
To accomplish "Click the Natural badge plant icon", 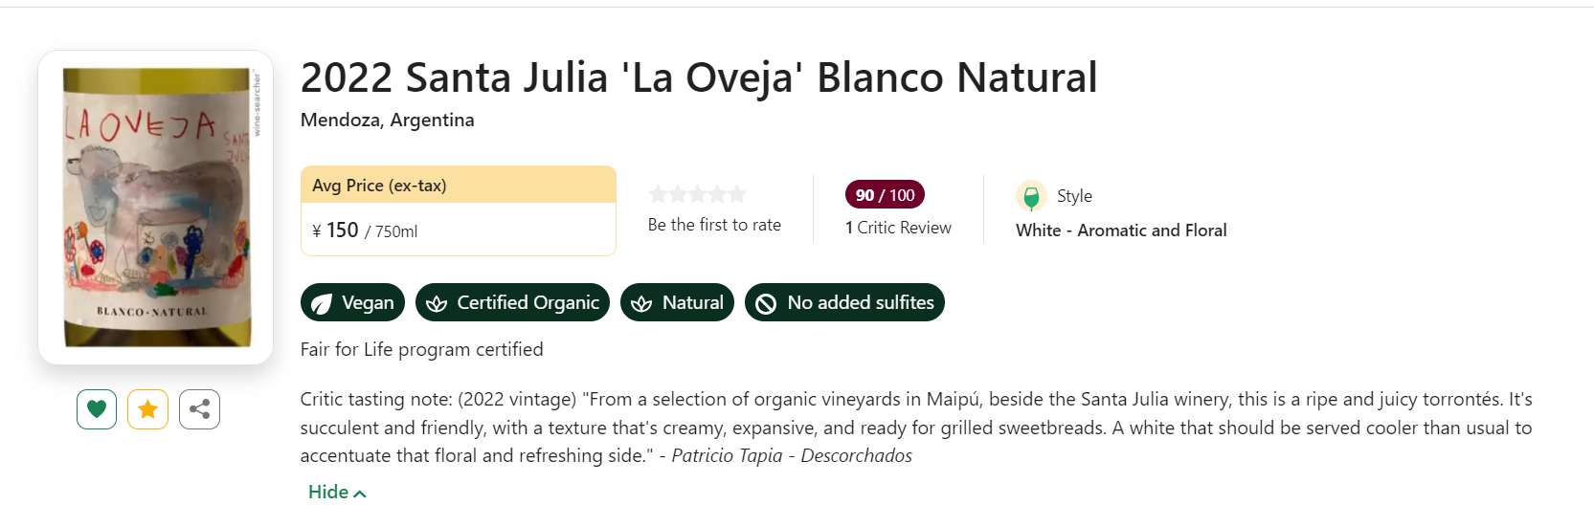I will [641, 303].
